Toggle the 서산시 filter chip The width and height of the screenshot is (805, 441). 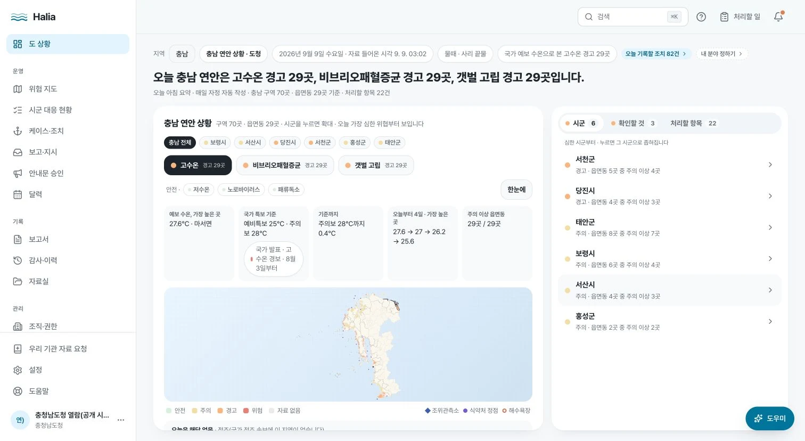pos(250,143)
